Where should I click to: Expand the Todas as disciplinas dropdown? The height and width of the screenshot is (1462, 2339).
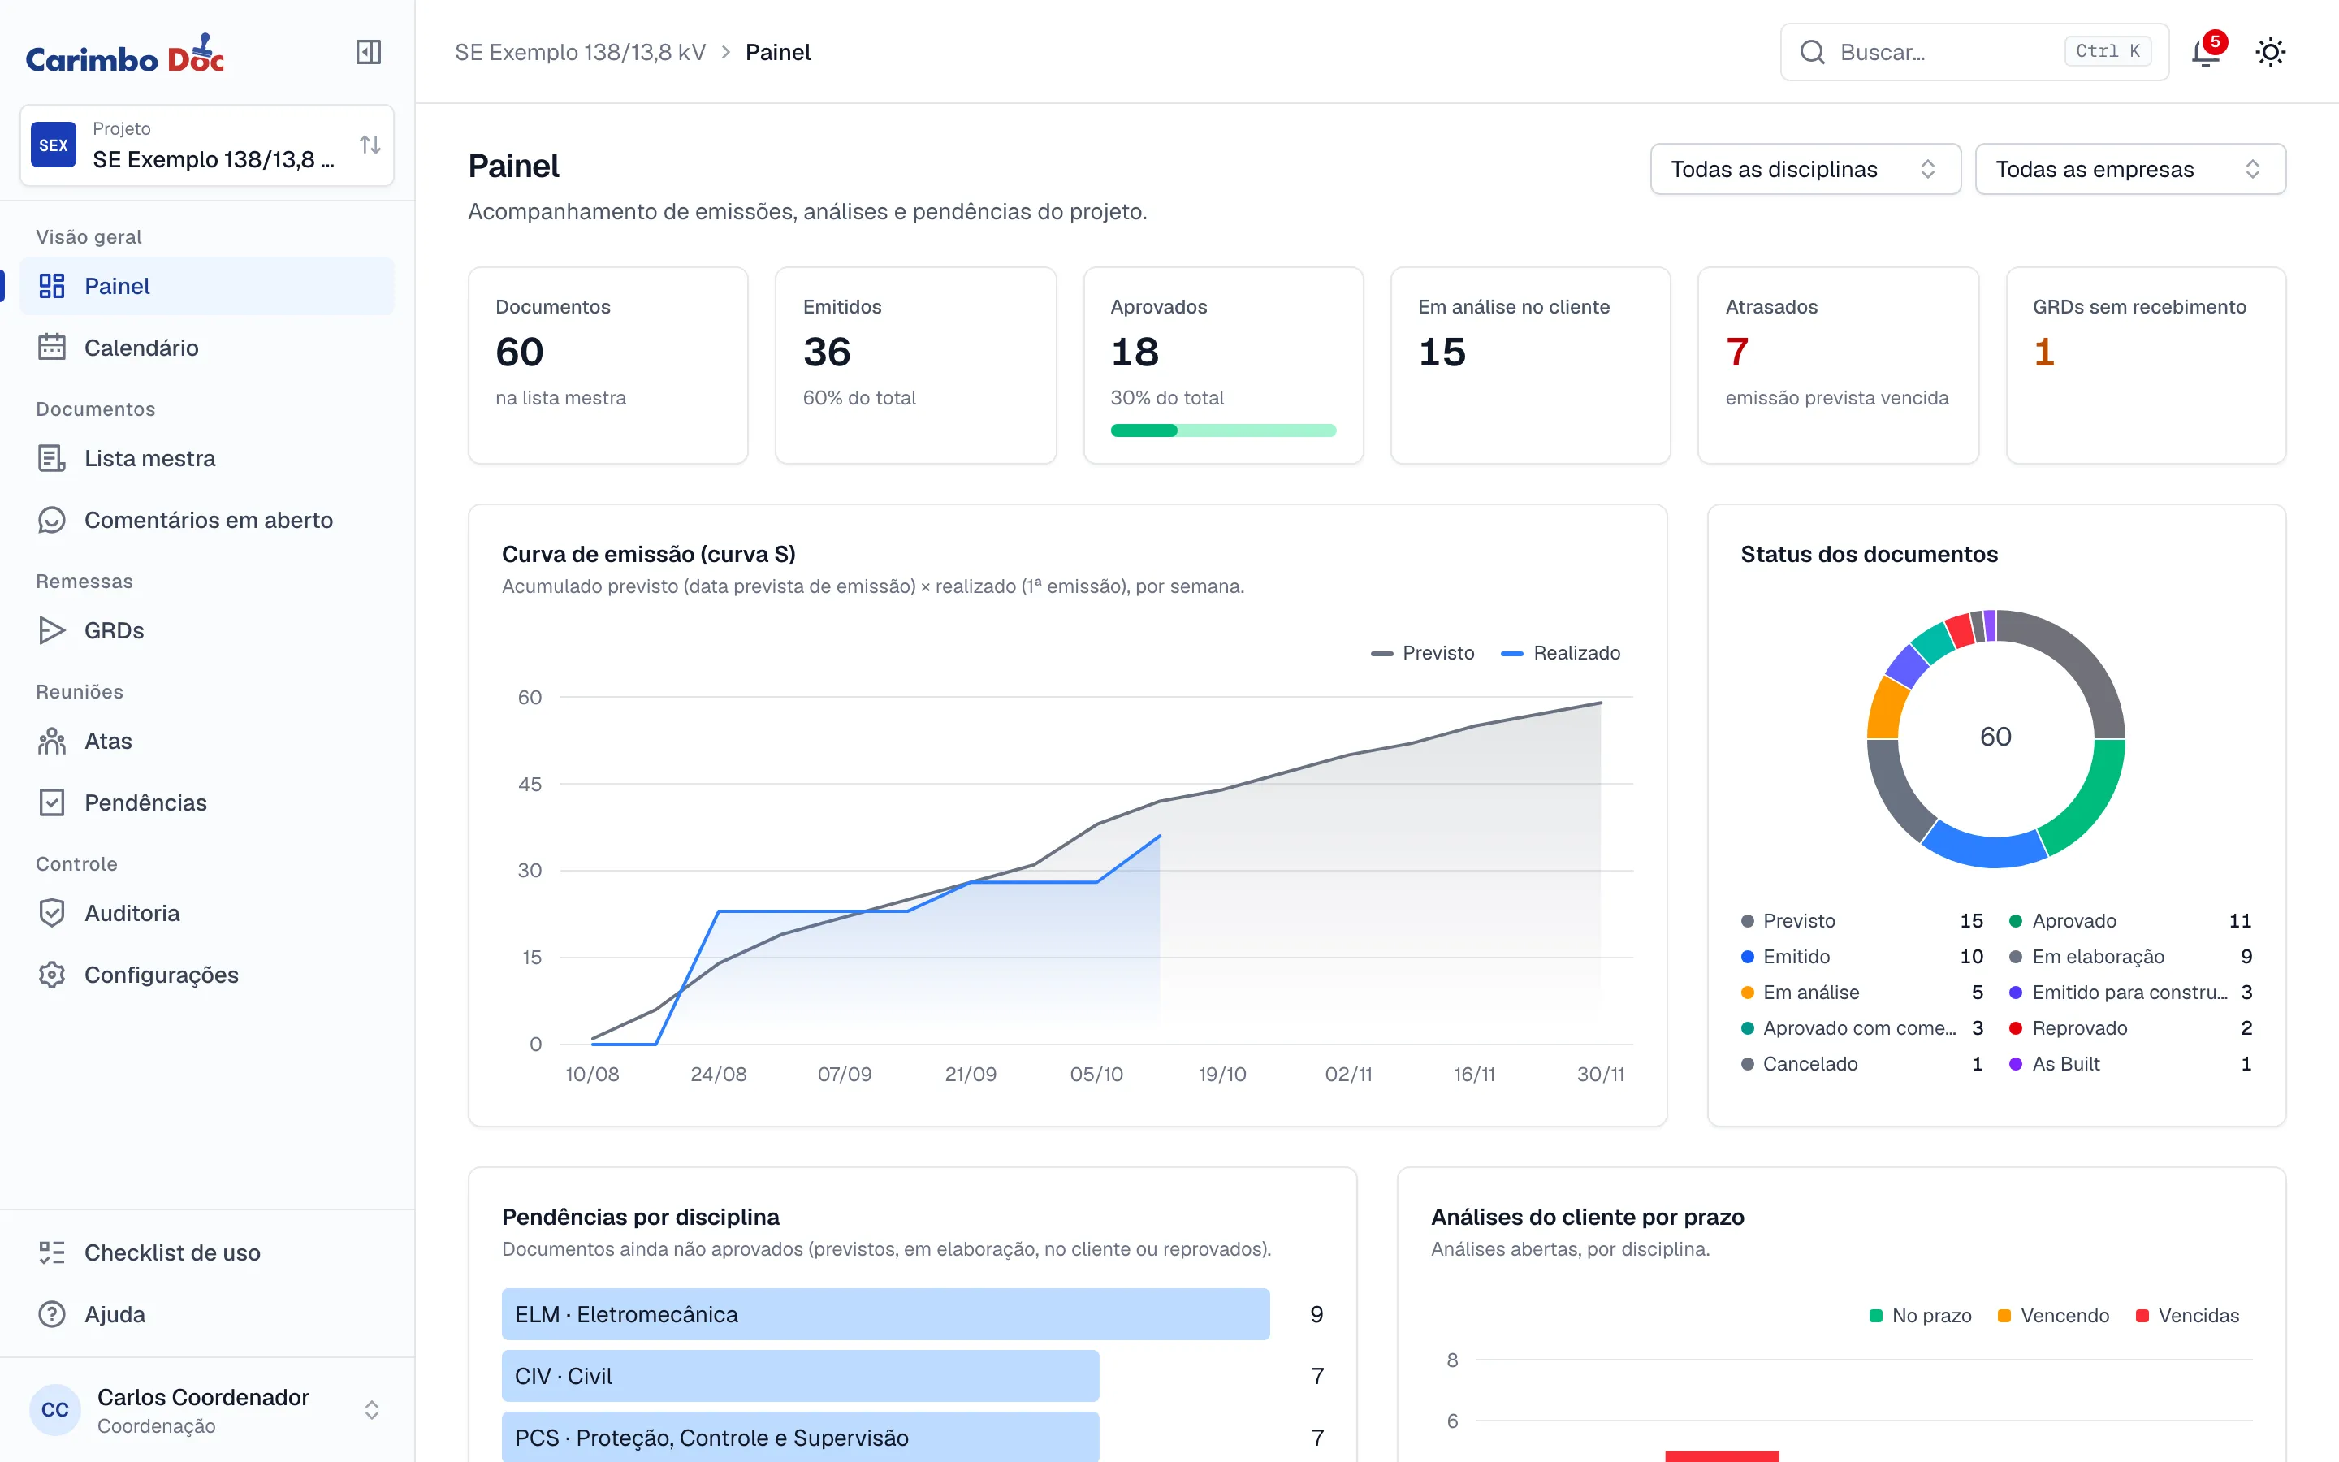click(x=1805, y=169)
